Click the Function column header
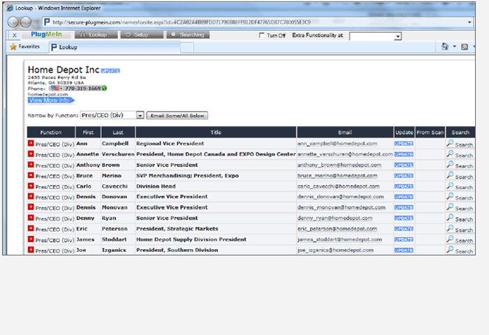The height and width of the screenshot is (335, 489). 51,132
